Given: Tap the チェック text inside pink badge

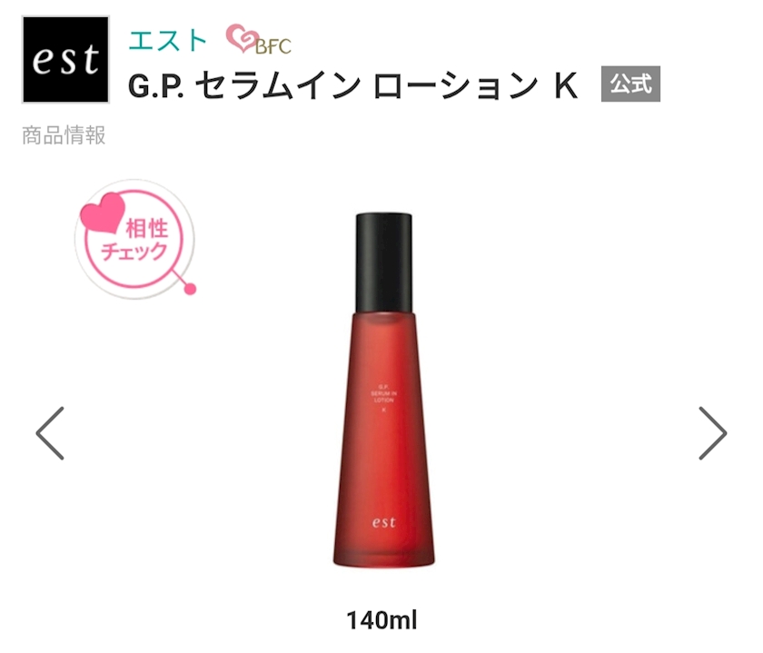Looking at the screenshot, I should point(134,252).
